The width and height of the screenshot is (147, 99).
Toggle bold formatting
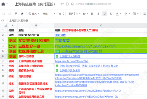(92, 14)
